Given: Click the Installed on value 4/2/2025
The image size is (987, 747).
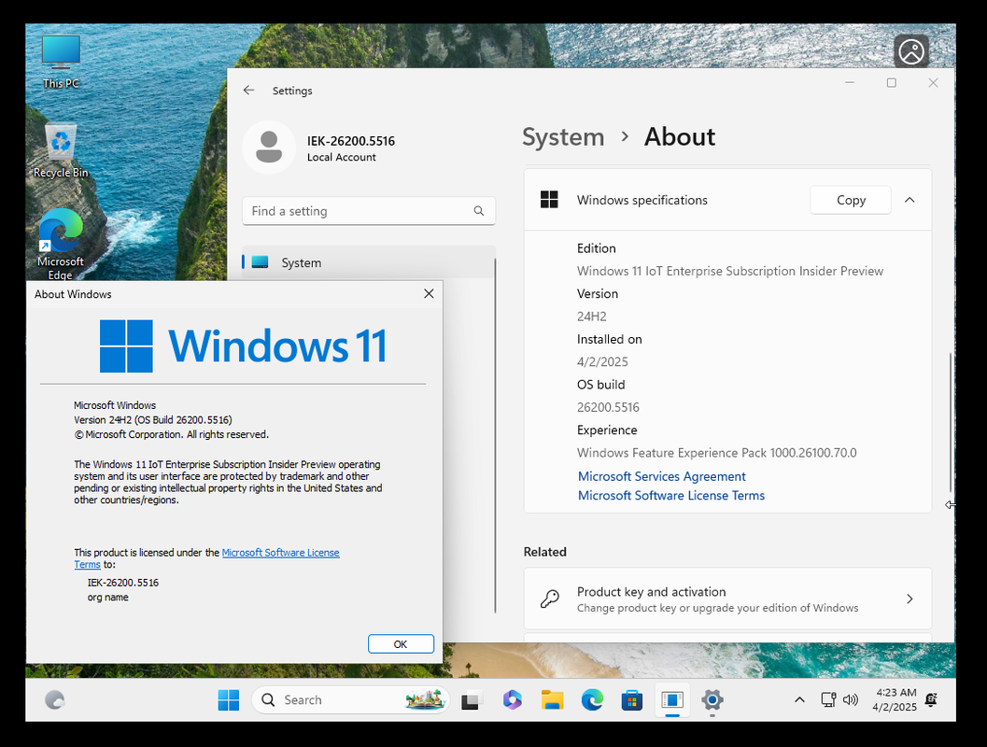Looking at the screenshot, I should (602, 362).
